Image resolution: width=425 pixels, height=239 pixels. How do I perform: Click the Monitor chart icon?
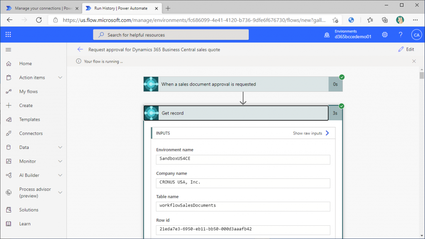click(9, 161)
